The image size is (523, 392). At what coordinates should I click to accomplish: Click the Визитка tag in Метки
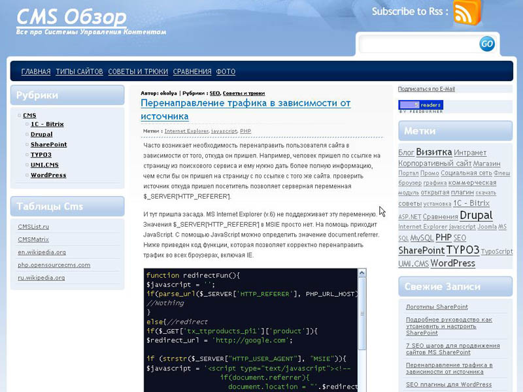click(x=434, y=152)
